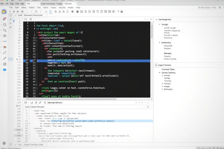Open the blue folder sidebar icon
This screenshot has width=224, height=149.
5,70
